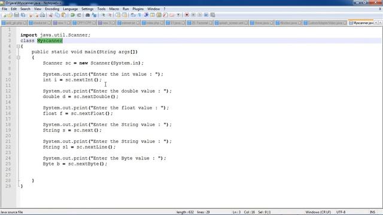Open the Search menu
The height and width of the screenshot is (215, 383).
pyautogui.click(x=25, y=9)
